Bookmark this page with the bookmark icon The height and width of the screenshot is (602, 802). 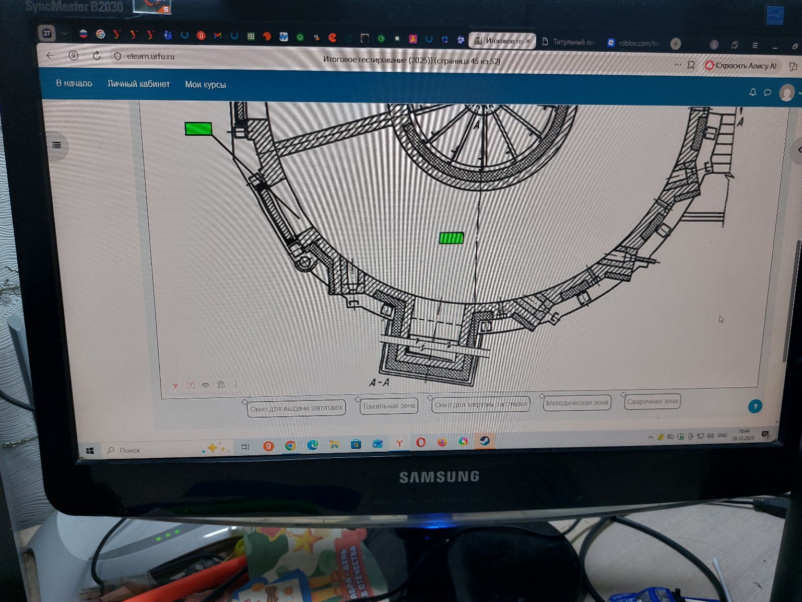click(x=691, y=65)
